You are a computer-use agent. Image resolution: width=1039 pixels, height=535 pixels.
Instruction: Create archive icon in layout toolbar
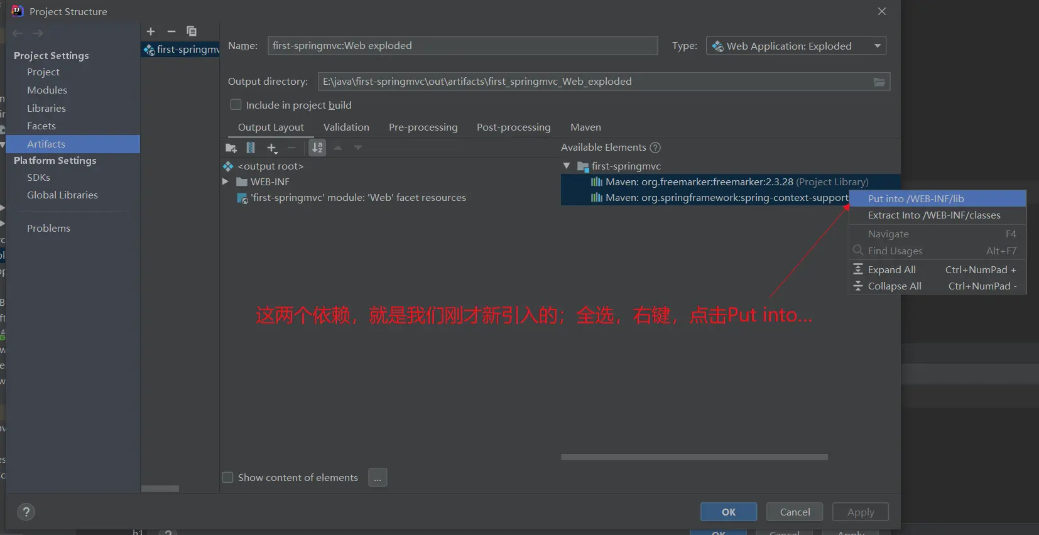[x=251, y=148]
